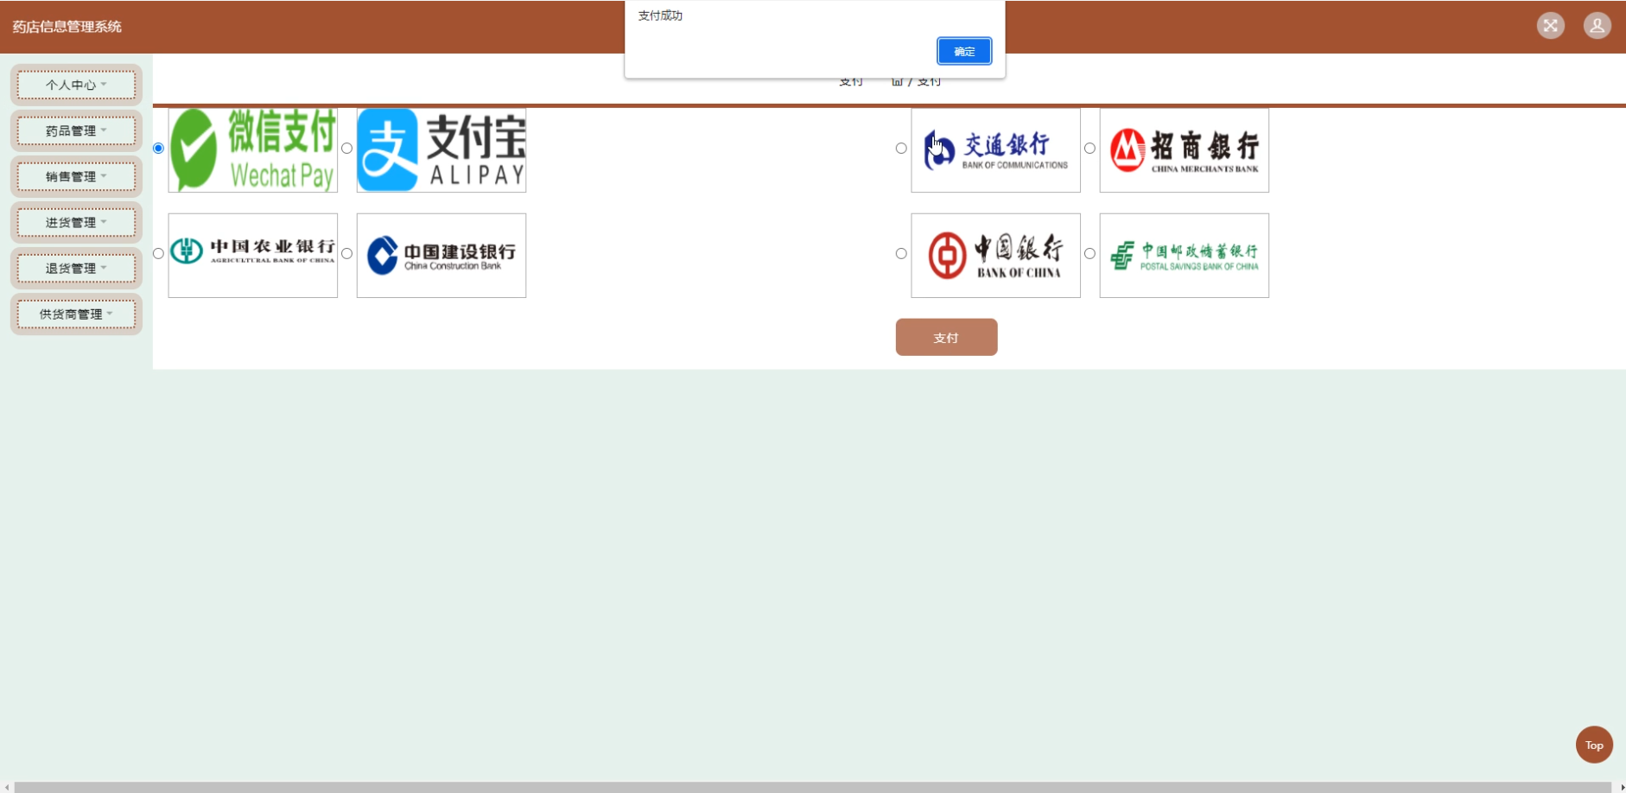This screenshot has height=793, width=1626.
Task: Confirm the 支付成功 dialog with 确定
Action: [x=964, y=51]
